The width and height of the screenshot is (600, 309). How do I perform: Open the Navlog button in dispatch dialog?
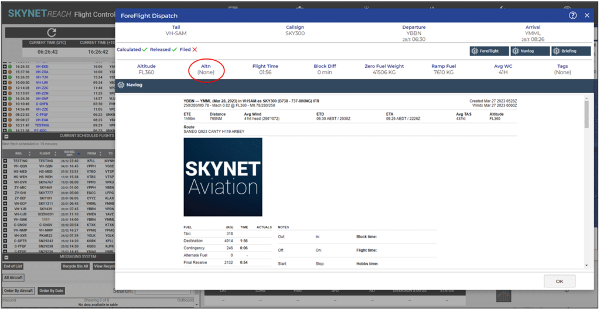click(530, 51)
